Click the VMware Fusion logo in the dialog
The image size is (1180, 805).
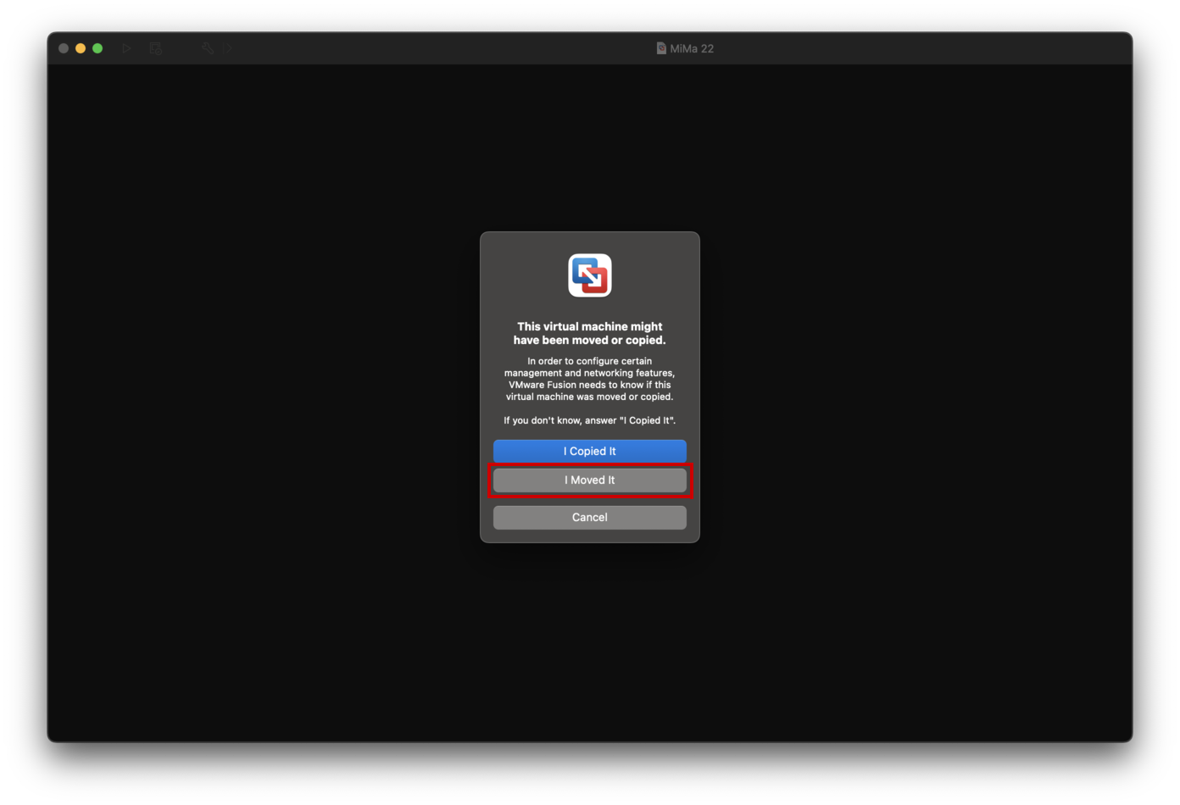coord(590,275)
